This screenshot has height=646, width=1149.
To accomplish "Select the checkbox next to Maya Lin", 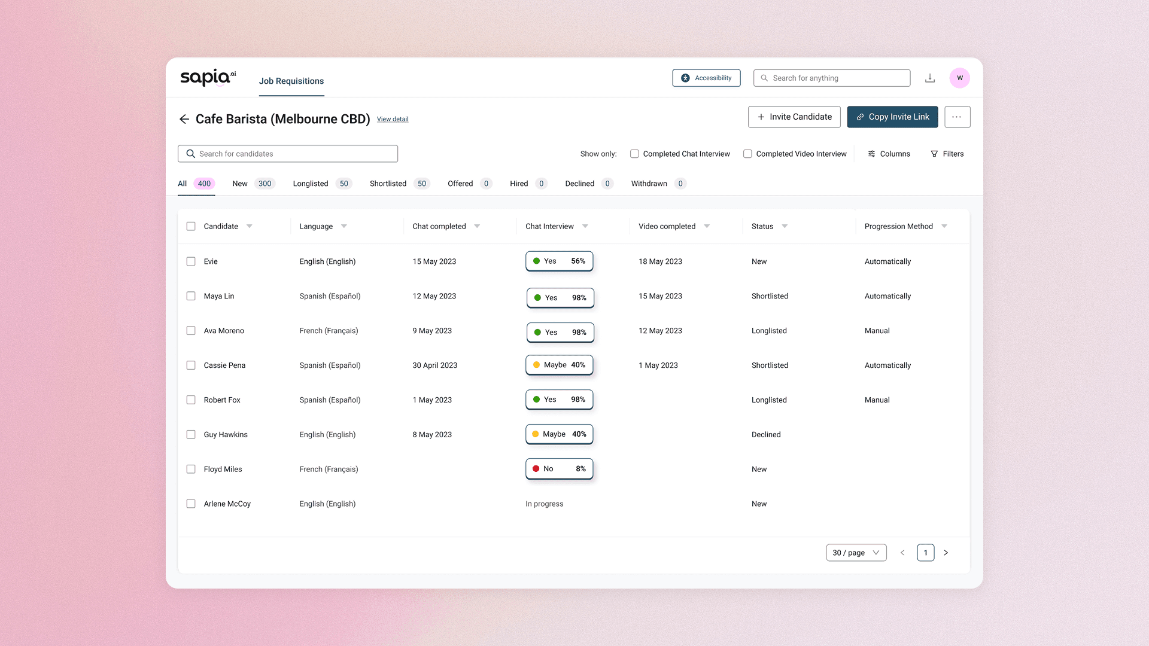I will point(191,295).
